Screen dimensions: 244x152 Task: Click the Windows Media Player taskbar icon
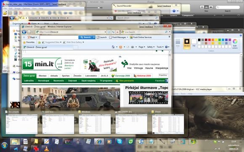coord(109,142)
